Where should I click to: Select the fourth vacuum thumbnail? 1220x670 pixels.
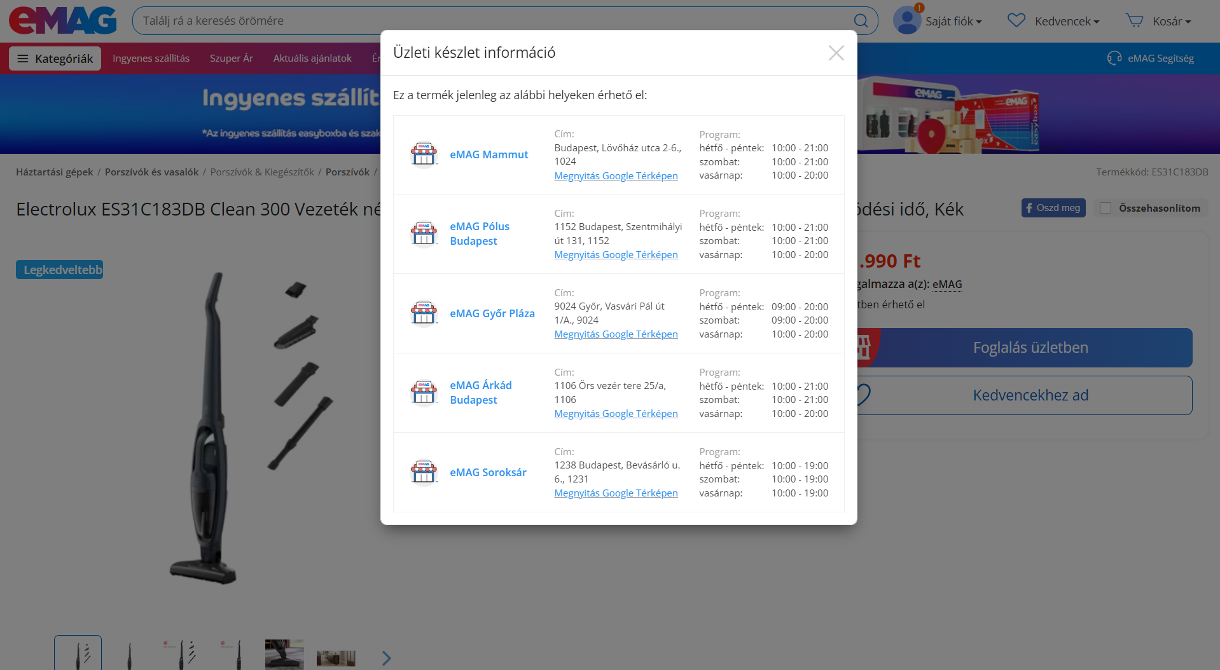tap(233, 654)
